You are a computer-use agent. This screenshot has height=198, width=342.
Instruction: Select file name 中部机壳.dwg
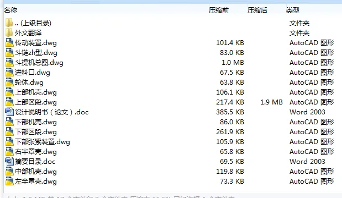(36, 172)
